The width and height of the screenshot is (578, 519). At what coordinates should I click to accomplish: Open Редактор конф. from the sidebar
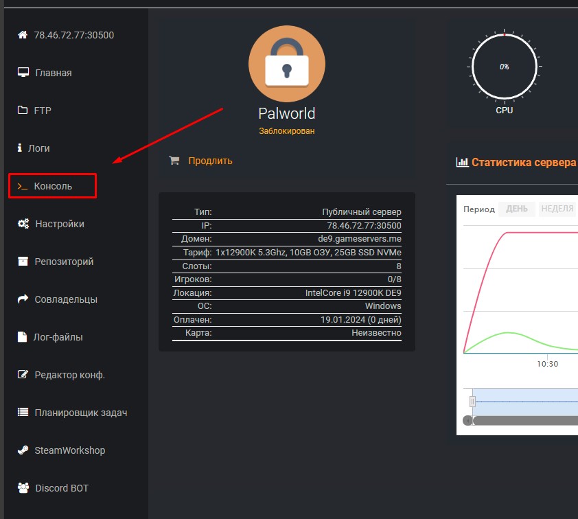tap(69, 375)
